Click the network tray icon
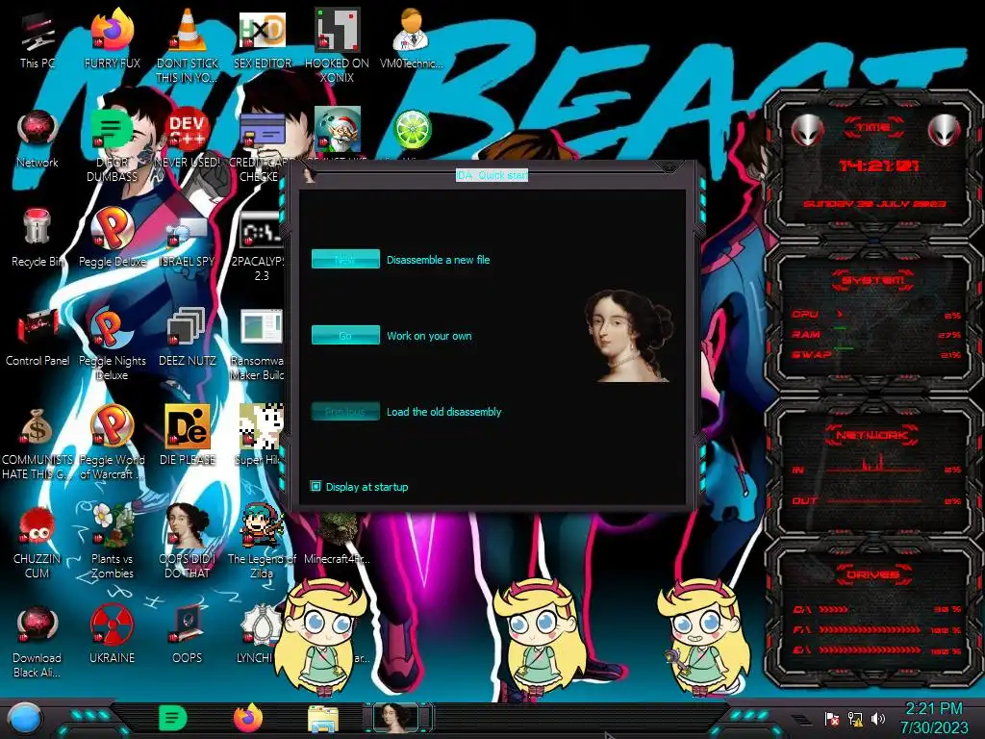The width and height of the screenshot is (985, 739). (x=855, y=719)
